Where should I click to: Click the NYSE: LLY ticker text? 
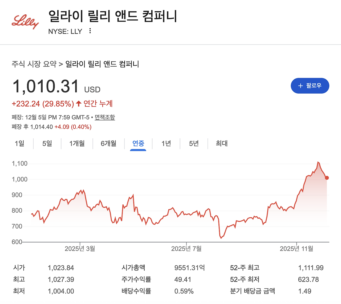tap(65, 31)
